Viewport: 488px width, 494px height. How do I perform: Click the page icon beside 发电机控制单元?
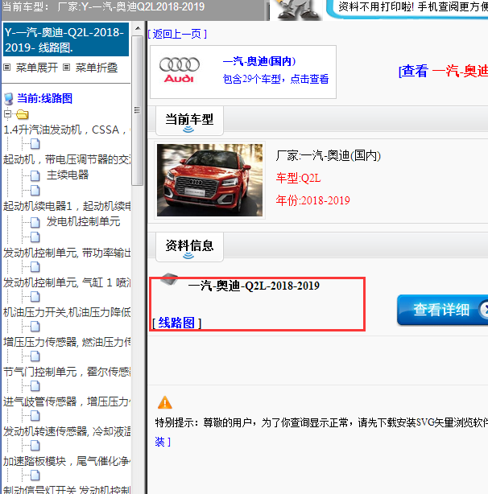(35, 222)
